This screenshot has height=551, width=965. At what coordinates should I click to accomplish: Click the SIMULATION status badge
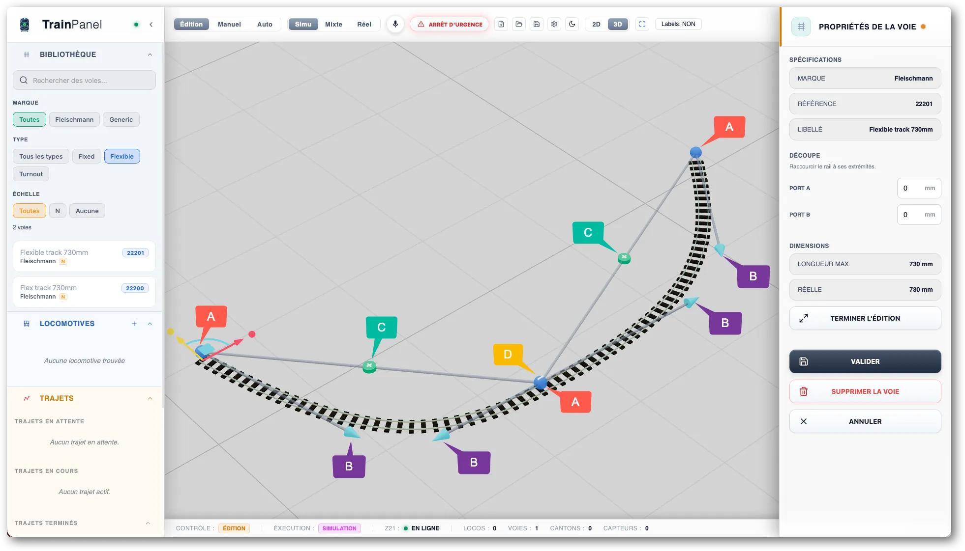(339, 528)
